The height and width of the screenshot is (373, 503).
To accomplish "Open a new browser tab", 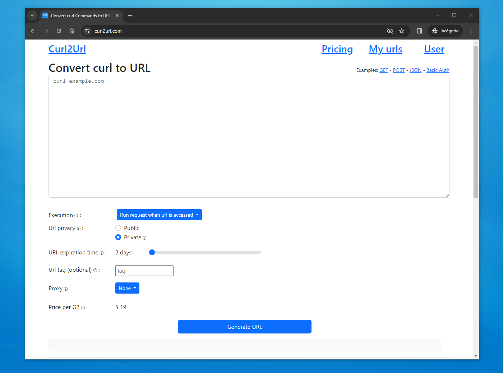I will click(x=130, y=15).
